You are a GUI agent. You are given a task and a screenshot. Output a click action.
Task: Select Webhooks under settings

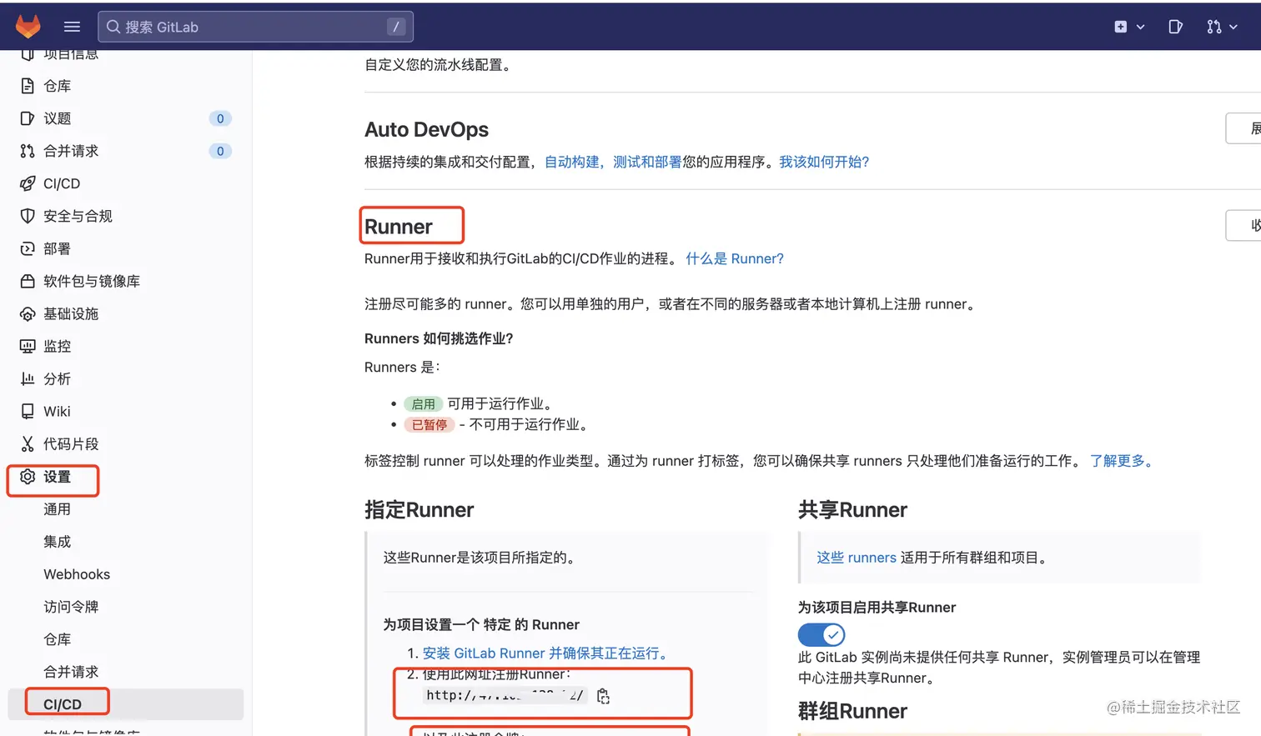[x=77, y=574]
